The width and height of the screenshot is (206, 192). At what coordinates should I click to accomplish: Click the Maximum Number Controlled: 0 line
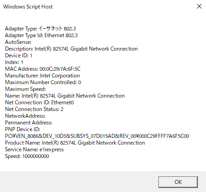[x=43, y=82]
